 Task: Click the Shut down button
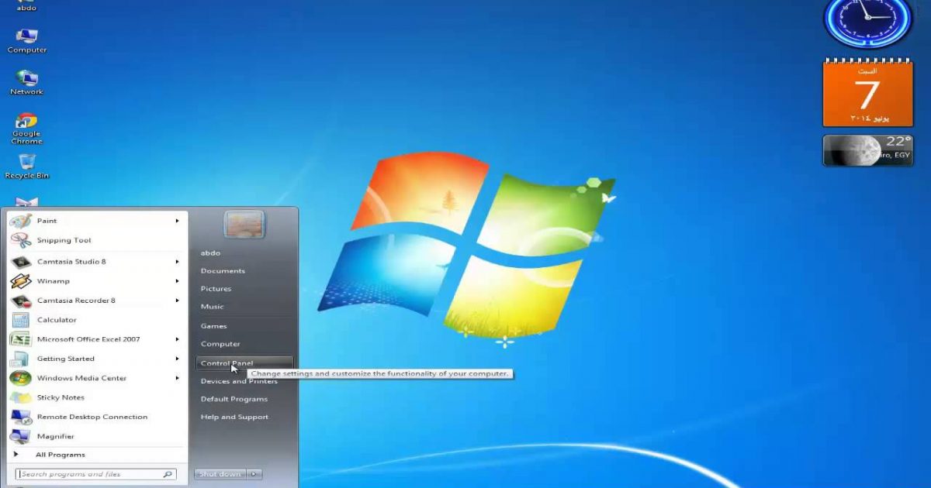click(220, 474)
